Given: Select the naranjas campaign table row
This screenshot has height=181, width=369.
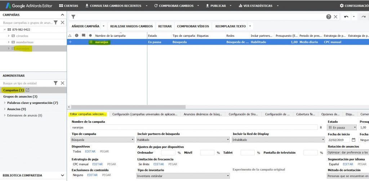Looking at the screenshot, I should pos(218,42).
